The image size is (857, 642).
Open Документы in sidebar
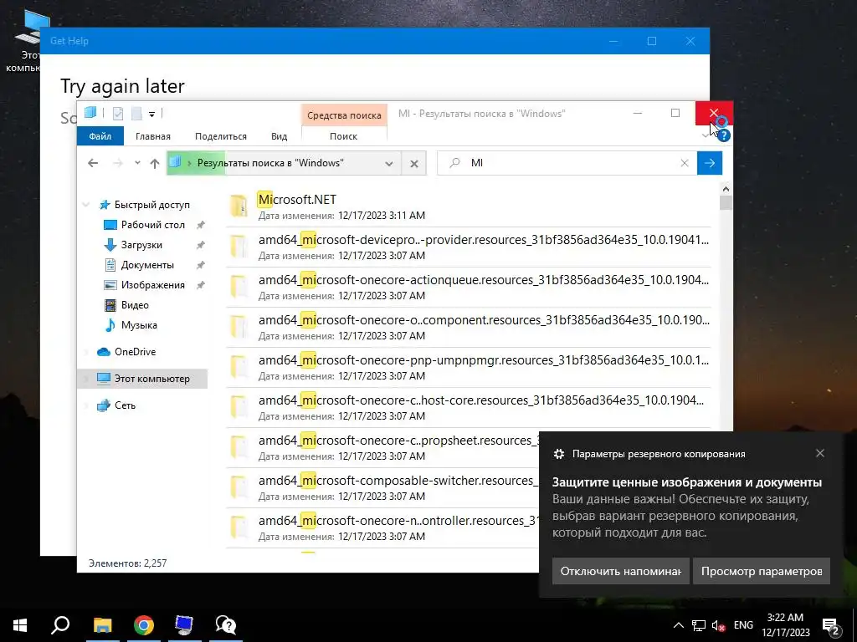pyautogui.click(x=147, y=265)
